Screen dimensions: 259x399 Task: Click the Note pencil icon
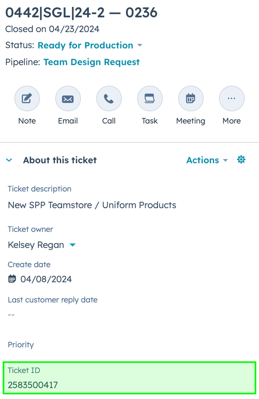pyautogui.click(x=27, y=99)
